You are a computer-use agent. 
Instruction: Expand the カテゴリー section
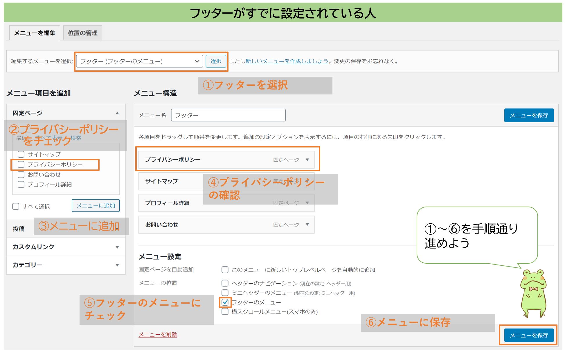[117, 265]
